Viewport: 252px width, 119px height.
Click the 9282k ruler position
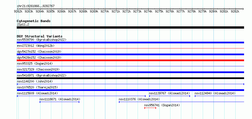[x=235, y=12]
